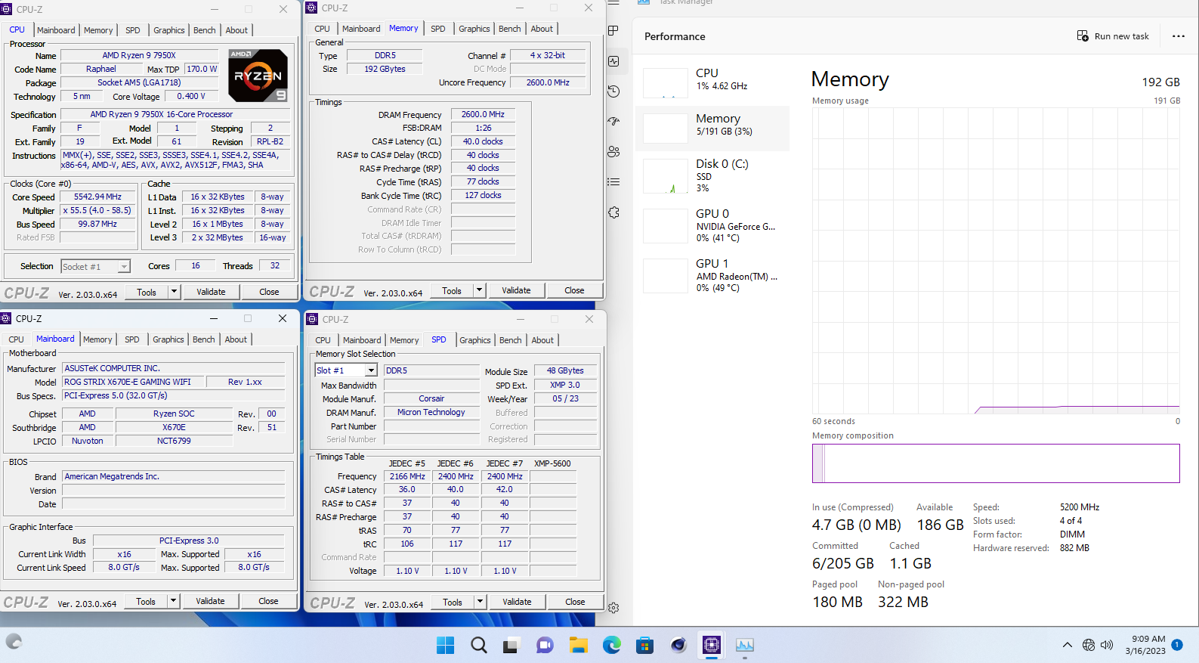Image resolution: width=1199 pixels, height=663 pixels.
Task: Switch to Bench tab in Mainboard window
Action: (203, 339)
